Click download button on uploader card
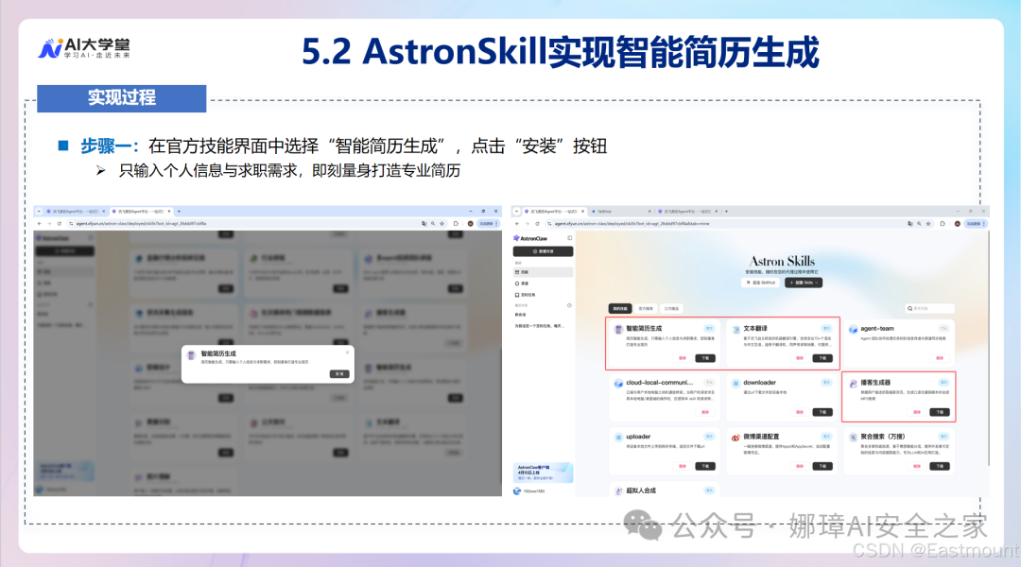 (x=705, y=466)
